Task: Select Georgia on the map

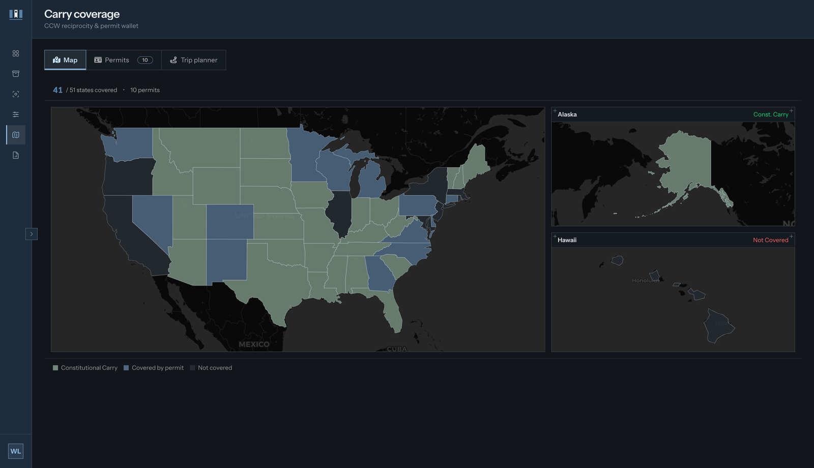Action: 380,273
